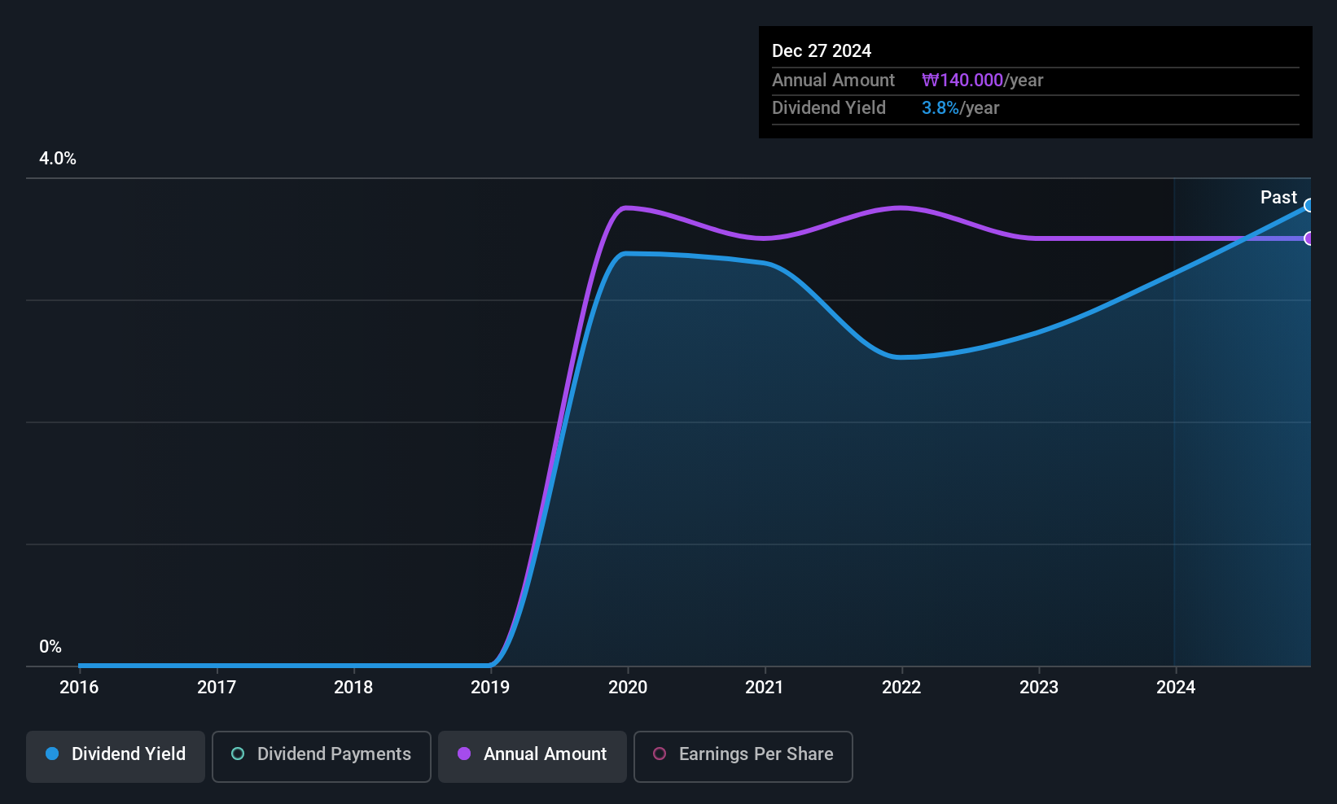The image size is (1337, 804).
Task: Click the 2016 x-axis label
Action: pyautogui.click(x=79, y=688)
